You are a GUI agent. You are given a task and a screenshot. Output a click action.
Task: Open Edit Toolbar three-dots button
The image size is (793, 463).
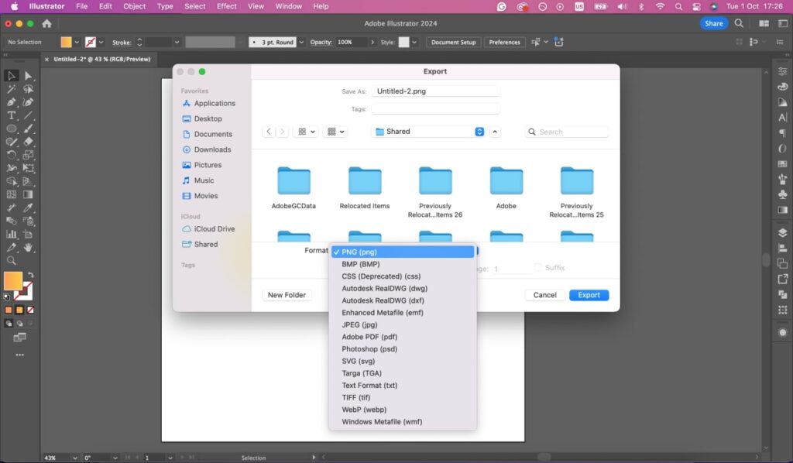(19, 355)
